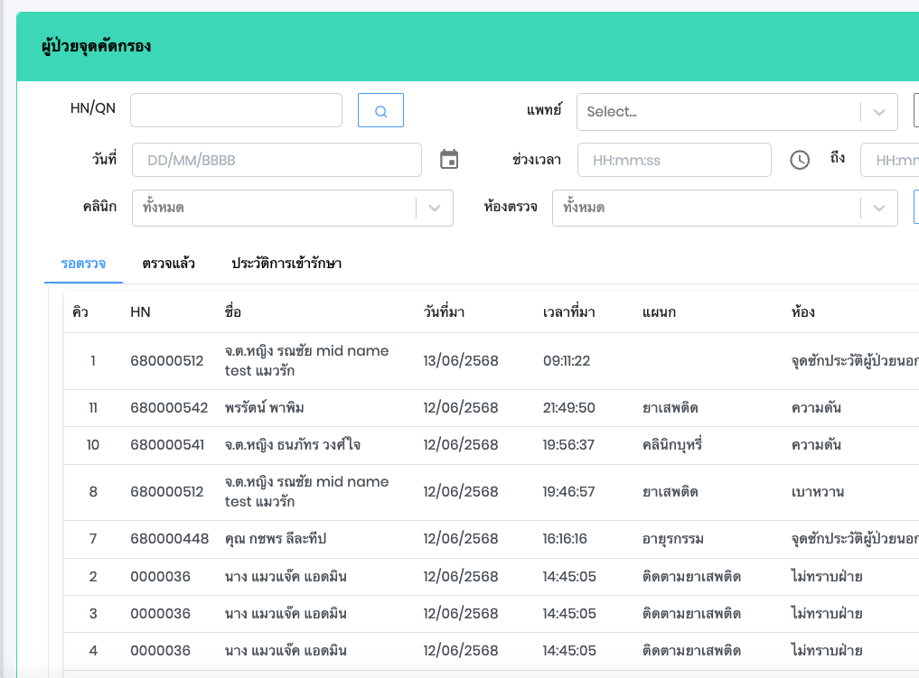This screenshot has width=919, height=678.
Task: Expand the examination room dropdown chevron
Action: 878,208
